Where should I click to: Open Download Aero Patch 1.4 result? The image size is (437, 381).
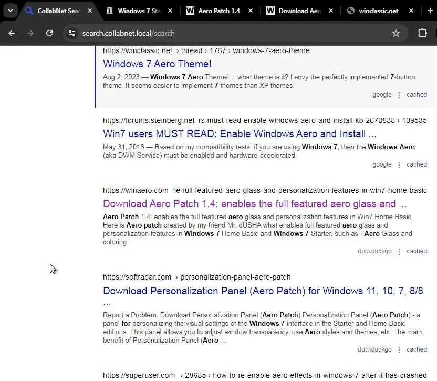pos(255,203)
